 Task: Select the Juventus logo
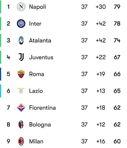pyautogui.click(x=21, y=57)
